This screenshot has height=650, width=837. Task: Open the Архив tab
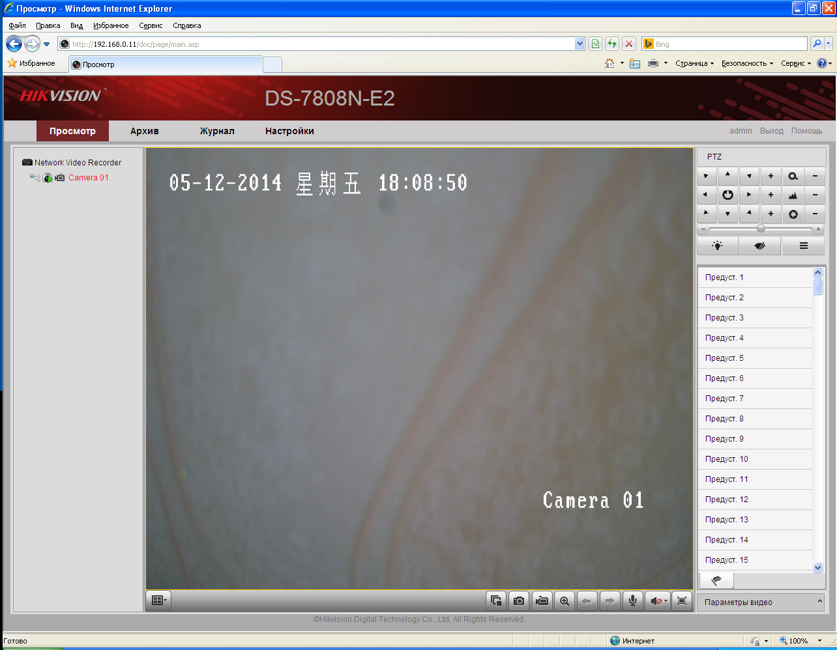click(145, 131)
